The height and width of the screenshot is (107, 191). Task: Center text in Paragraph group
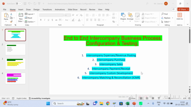tap(91, 20)
